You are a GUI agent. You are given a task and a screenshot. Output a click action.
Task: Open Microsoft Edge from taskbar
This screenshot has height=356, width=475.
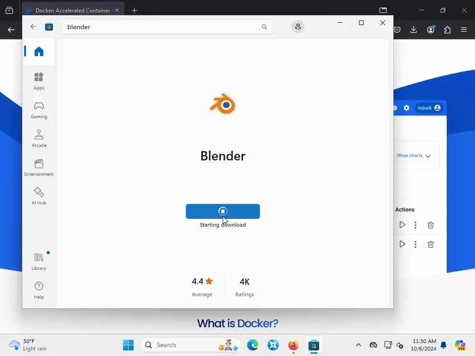(253, 345)
